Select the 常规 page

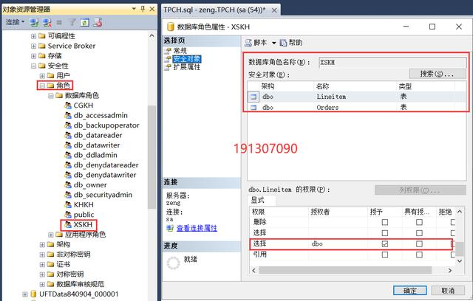[180, 51]
